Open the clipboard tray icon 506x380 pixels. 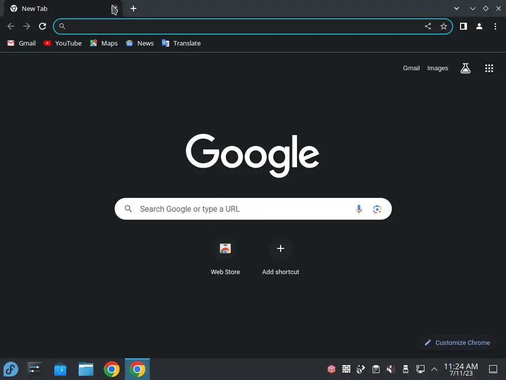(376, 369)
